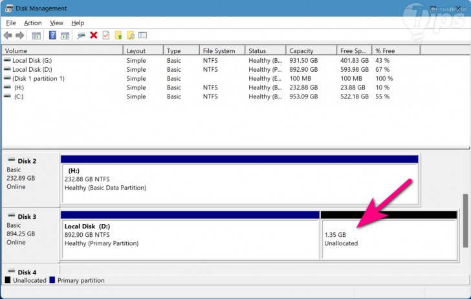Click drive icon beside (Disk 1 partition 1)
The width and height of the screenshot is (471, 299).
click(x=7, y=78)
